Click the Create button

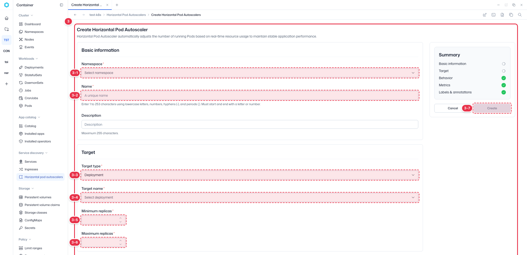tap(492, 108)
